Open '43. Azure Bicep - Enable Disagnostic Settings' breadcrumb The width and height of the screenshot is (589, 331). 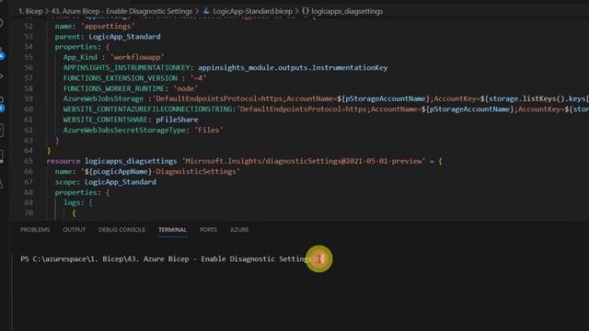point(121,11)
